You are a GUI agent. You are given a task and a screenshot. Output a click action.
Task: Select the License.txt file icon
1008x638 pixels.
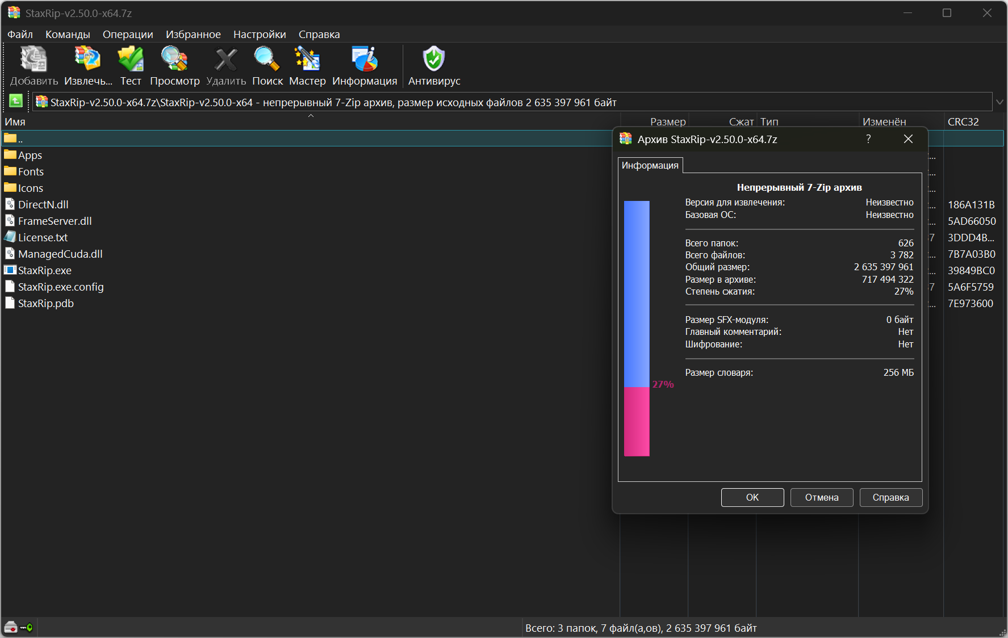(10, 237)
